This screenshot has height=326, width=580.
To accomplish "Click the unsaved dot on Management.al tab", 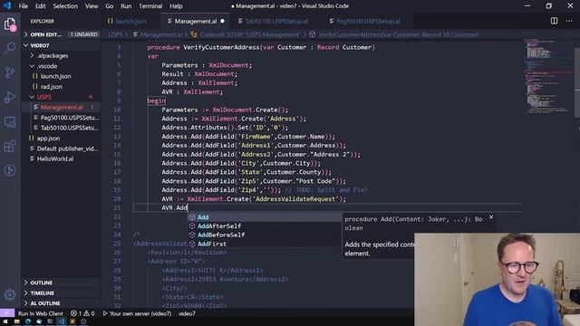I will [222, 21].
